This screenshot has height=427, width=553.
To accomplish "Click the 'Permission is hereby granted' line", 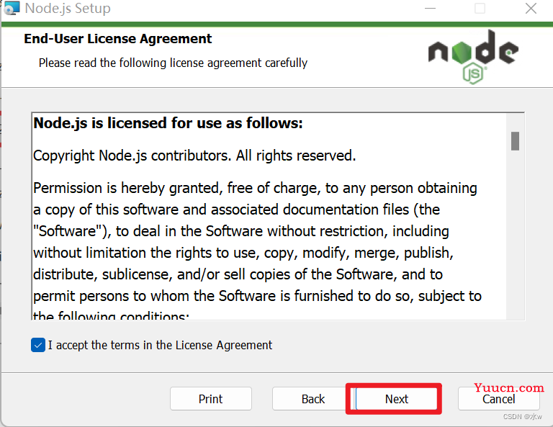I will point(255,188).
